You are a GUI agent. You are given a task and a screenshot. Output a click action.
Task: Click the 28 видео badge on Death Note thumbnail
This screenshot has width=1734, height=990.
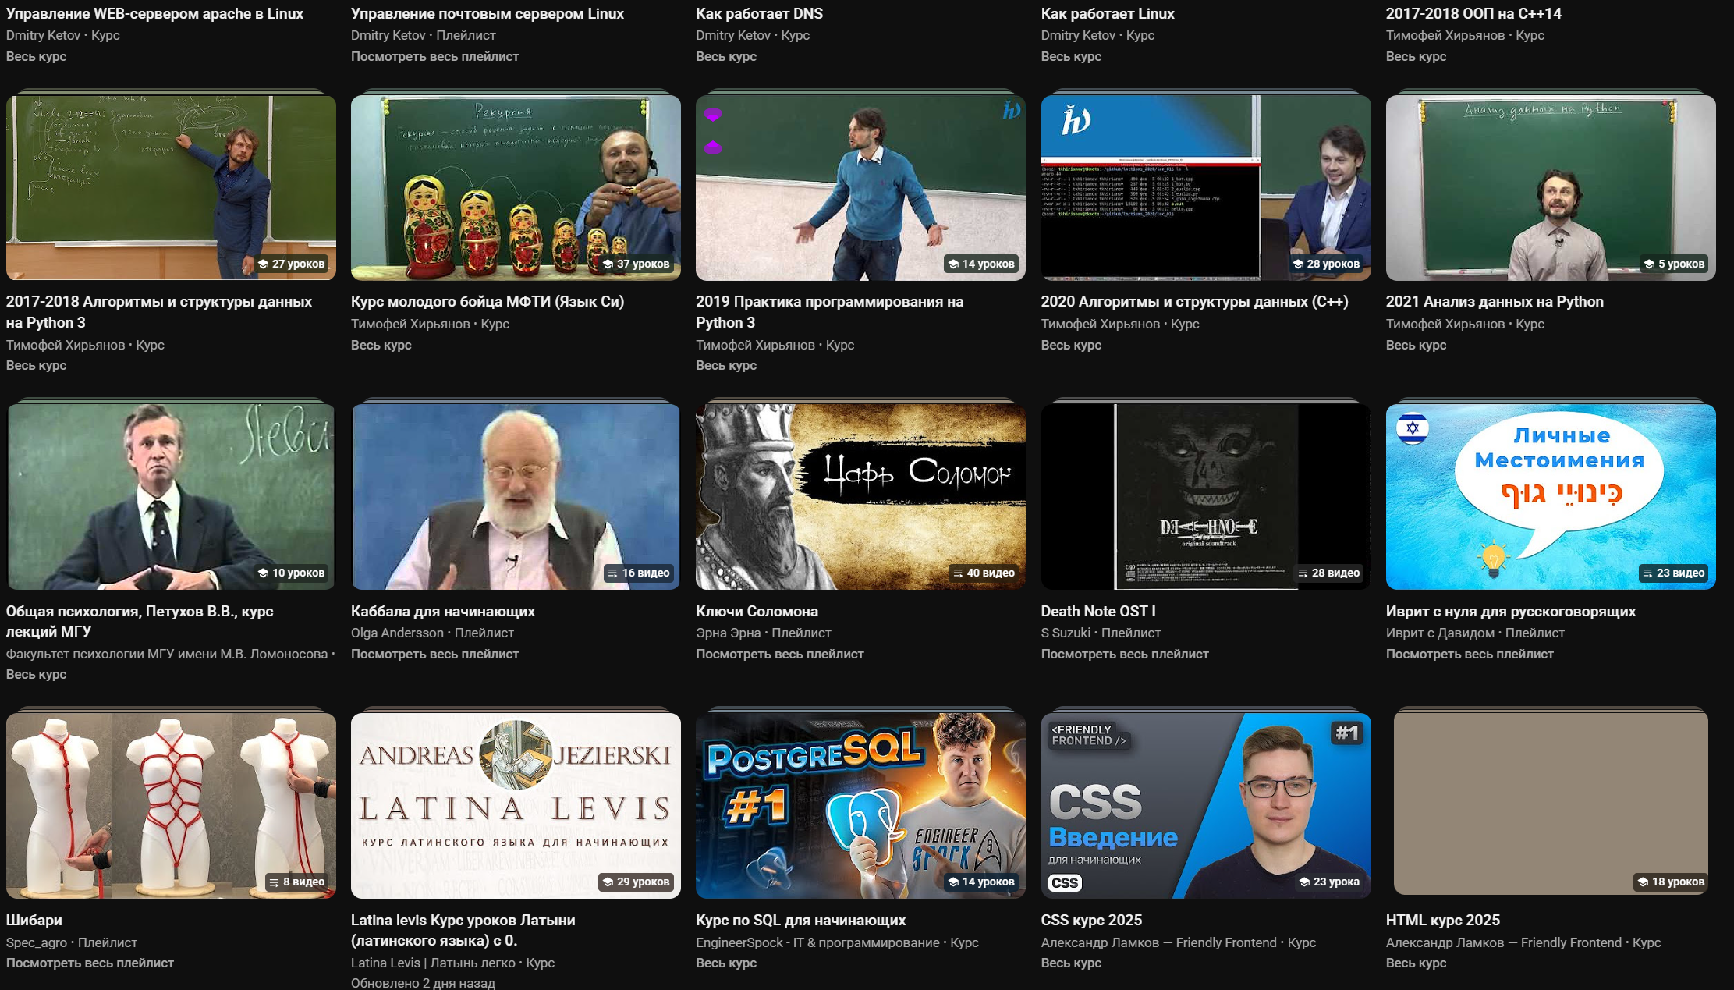point(1328,573)
